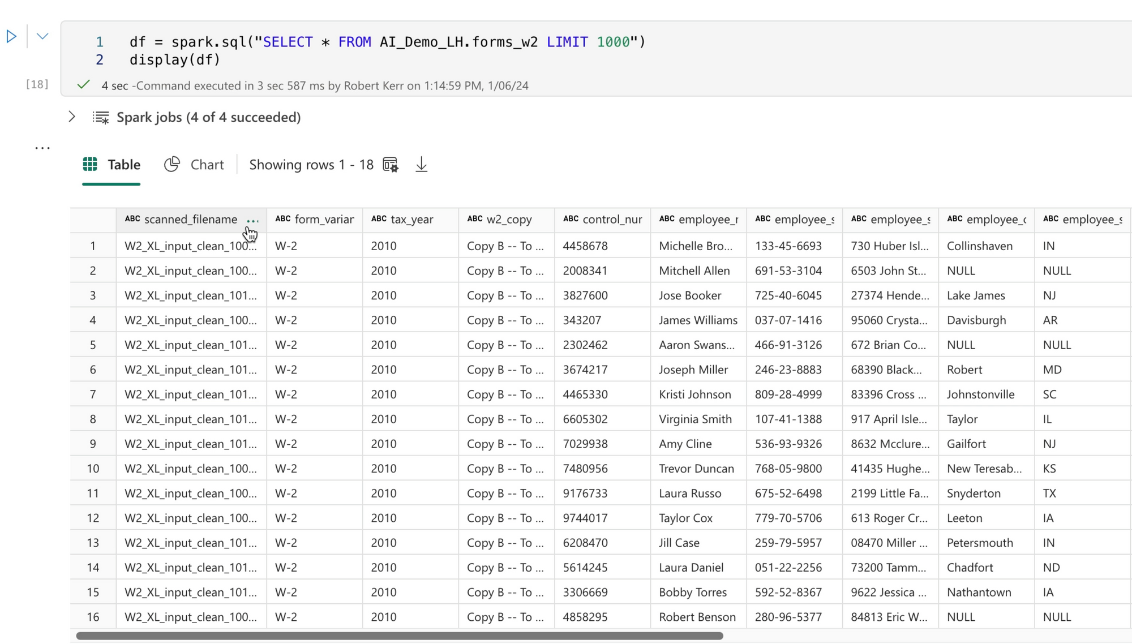Image resolution: width=1132 pixels, height=644 pixels.
Task: Select the w2_copy column header
Action: coord(508,220)
